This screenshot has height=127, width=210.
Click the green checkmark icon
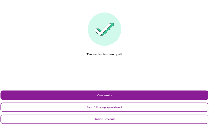pos(104,29)
